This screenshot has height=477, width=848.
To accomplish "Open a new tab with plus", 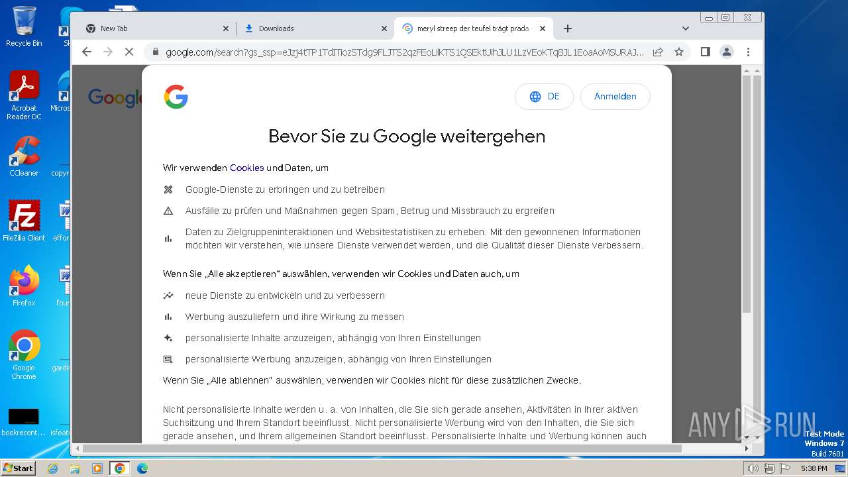I will point(568,28).
